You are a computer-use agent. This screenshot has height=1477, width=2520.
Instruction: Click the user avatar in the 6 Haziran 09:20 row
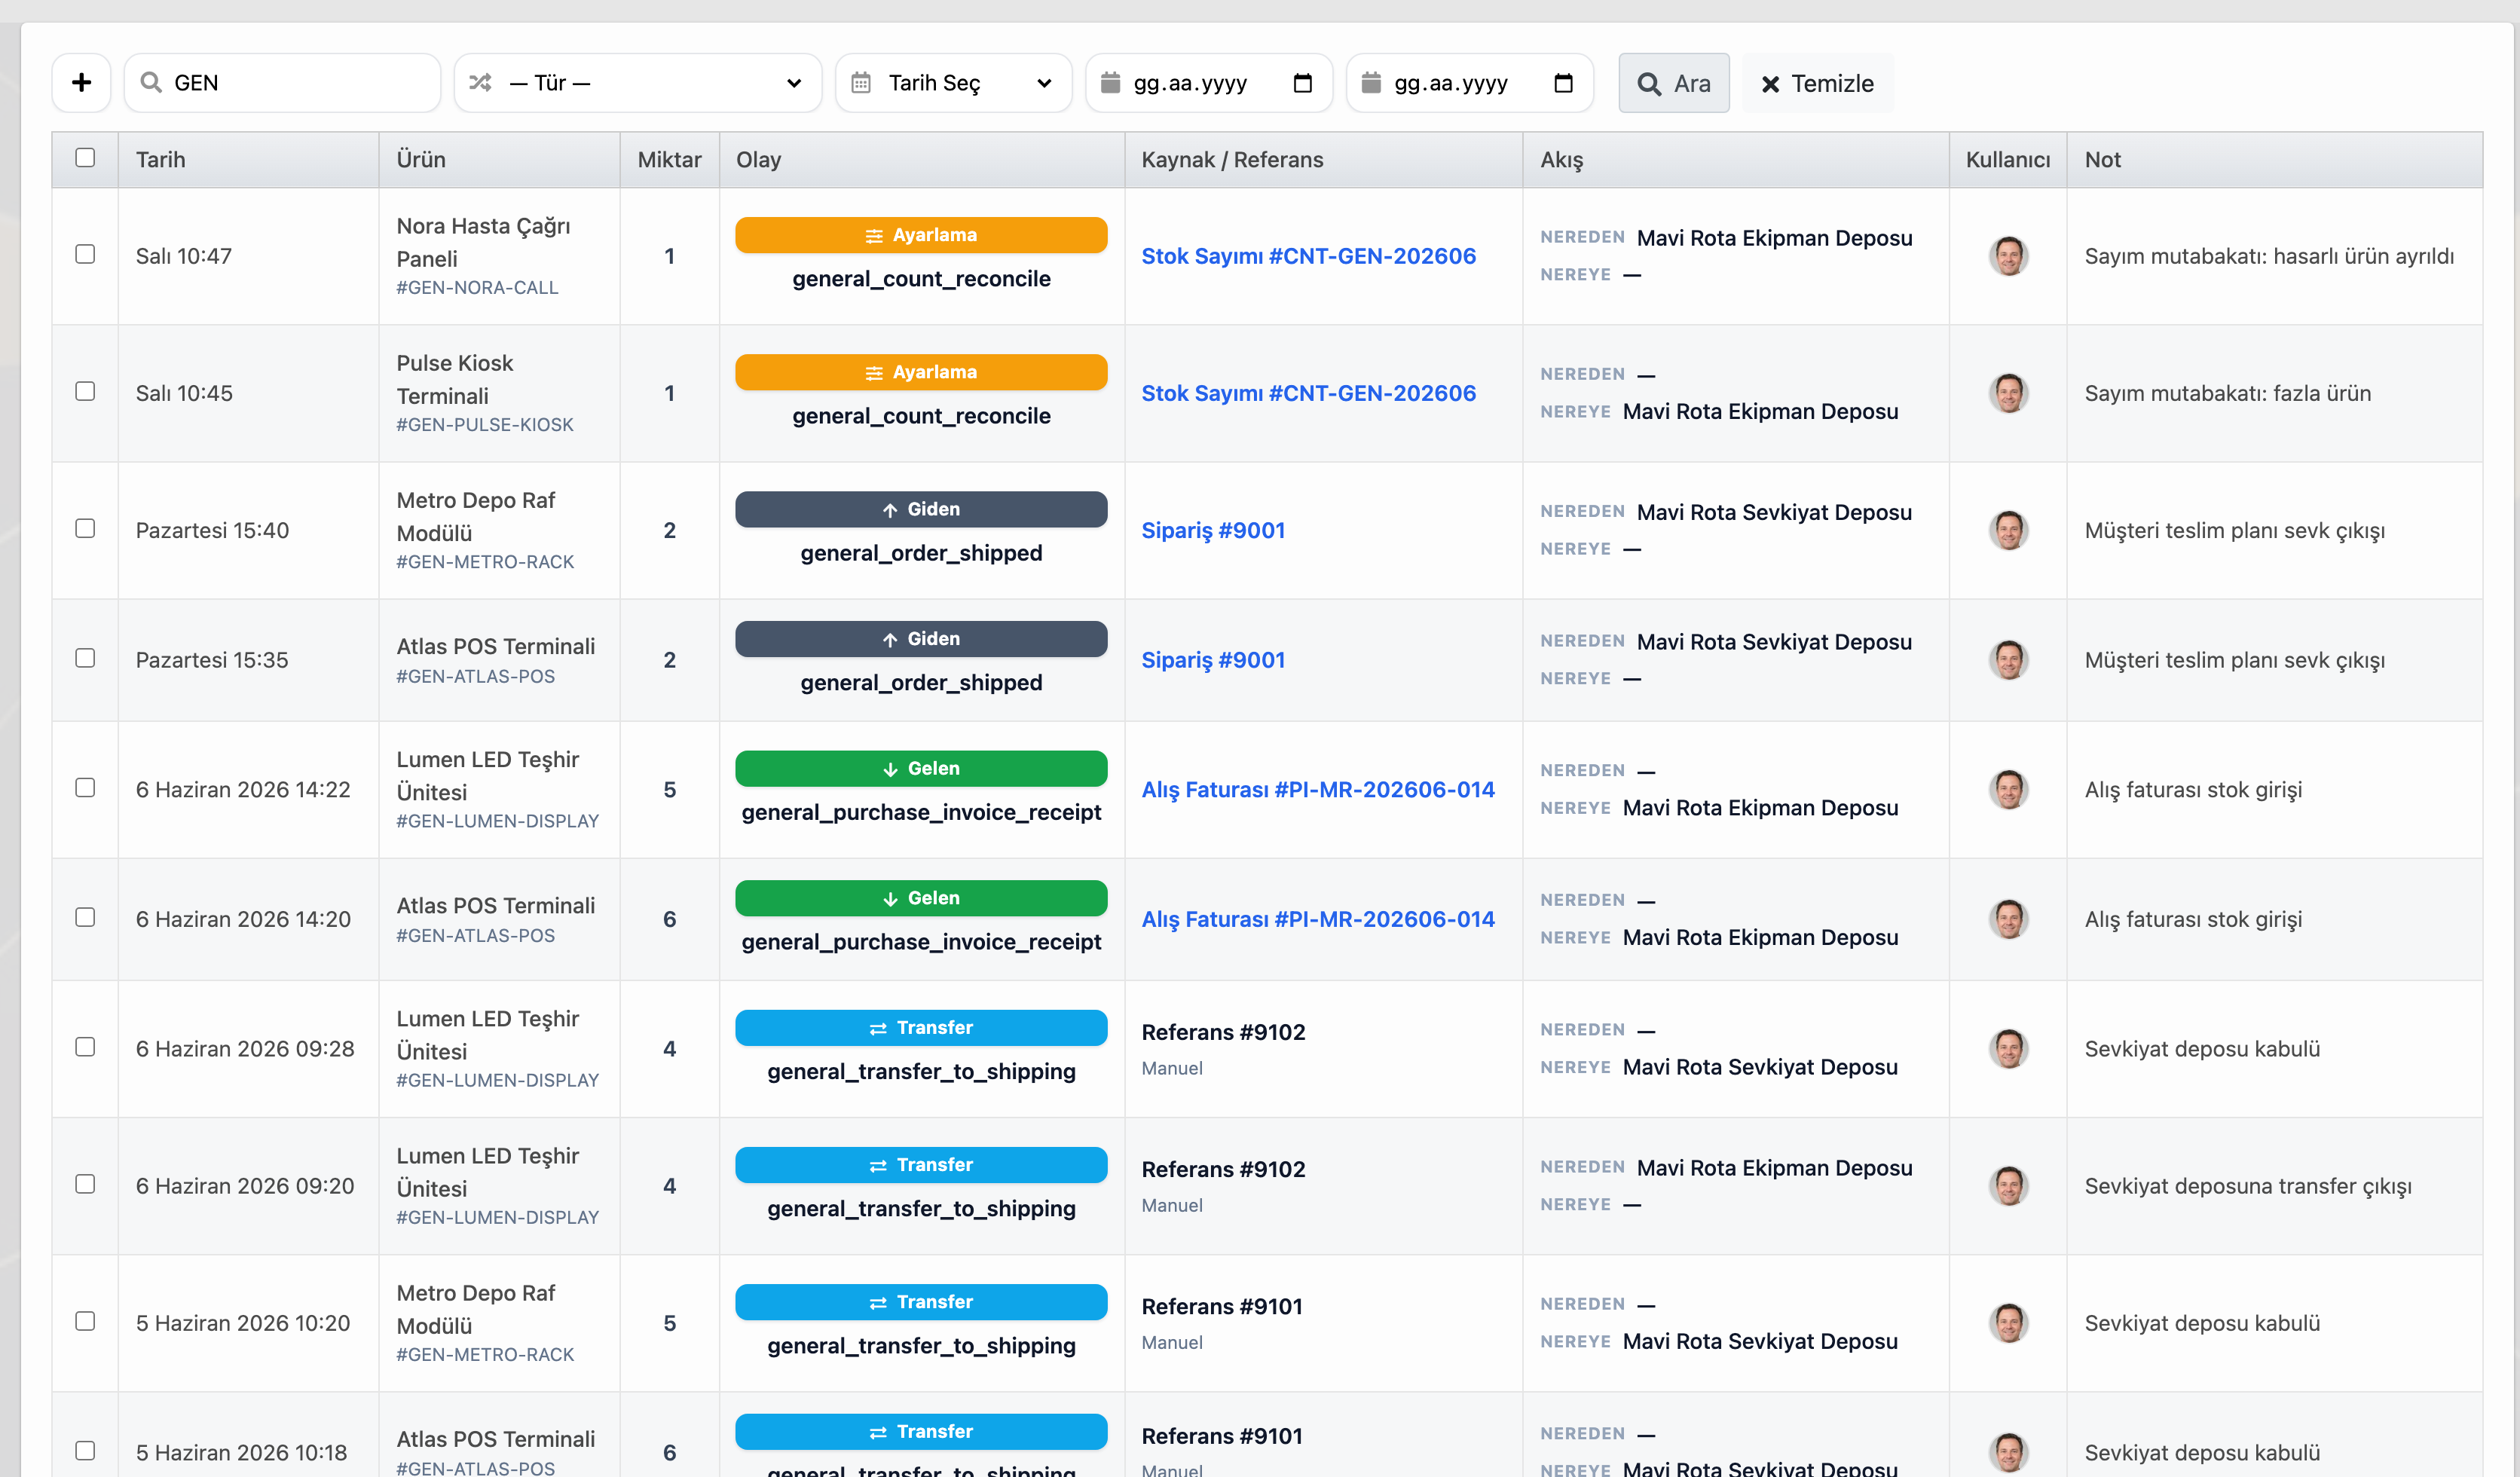click(2008, 1186)
